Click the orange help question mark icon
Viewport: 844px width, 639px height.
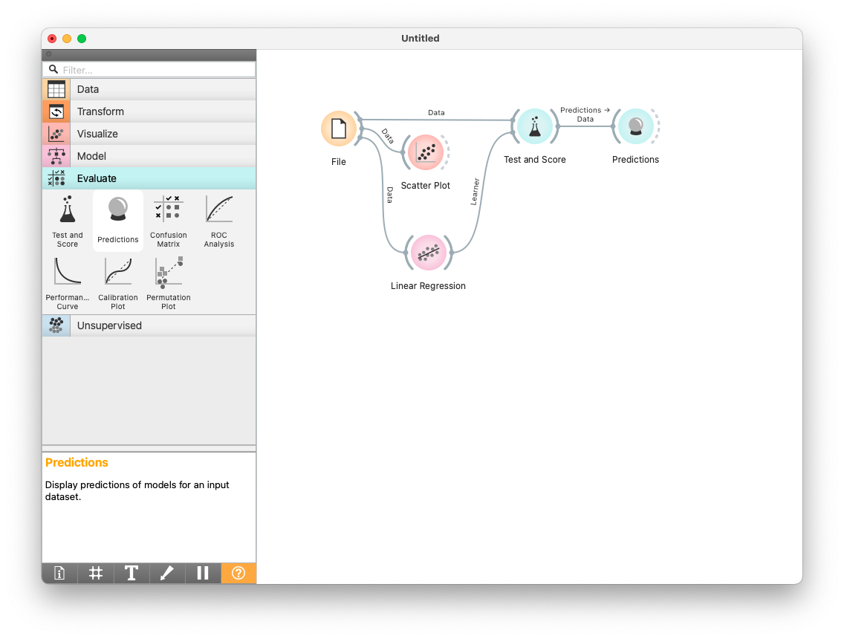point(238,574)
